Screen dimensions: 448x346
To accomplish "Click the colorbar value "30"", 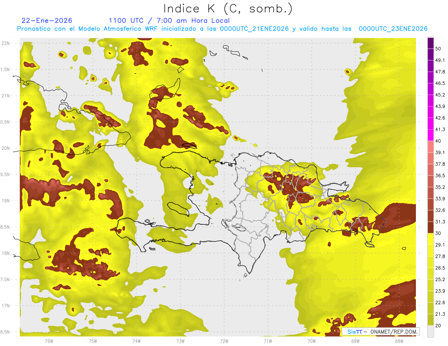I will (x=438, y=233).
